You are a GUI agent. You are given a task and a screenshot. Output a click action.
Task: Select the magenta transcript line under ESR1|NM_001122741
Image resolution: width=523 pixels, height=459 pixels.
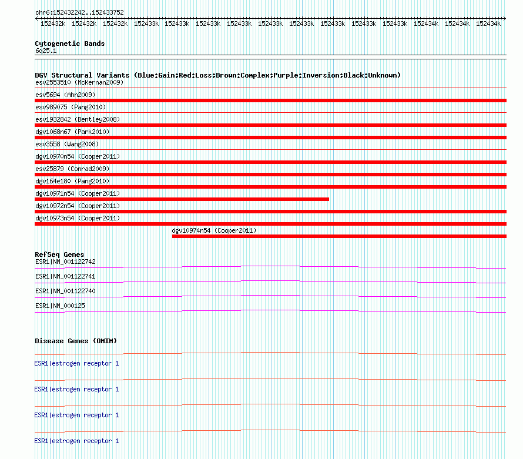tap(270, 282)
